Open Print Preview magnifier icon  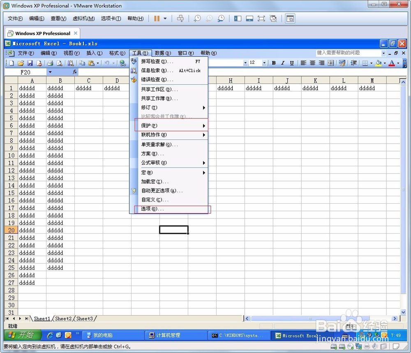[x=60, y=63]
